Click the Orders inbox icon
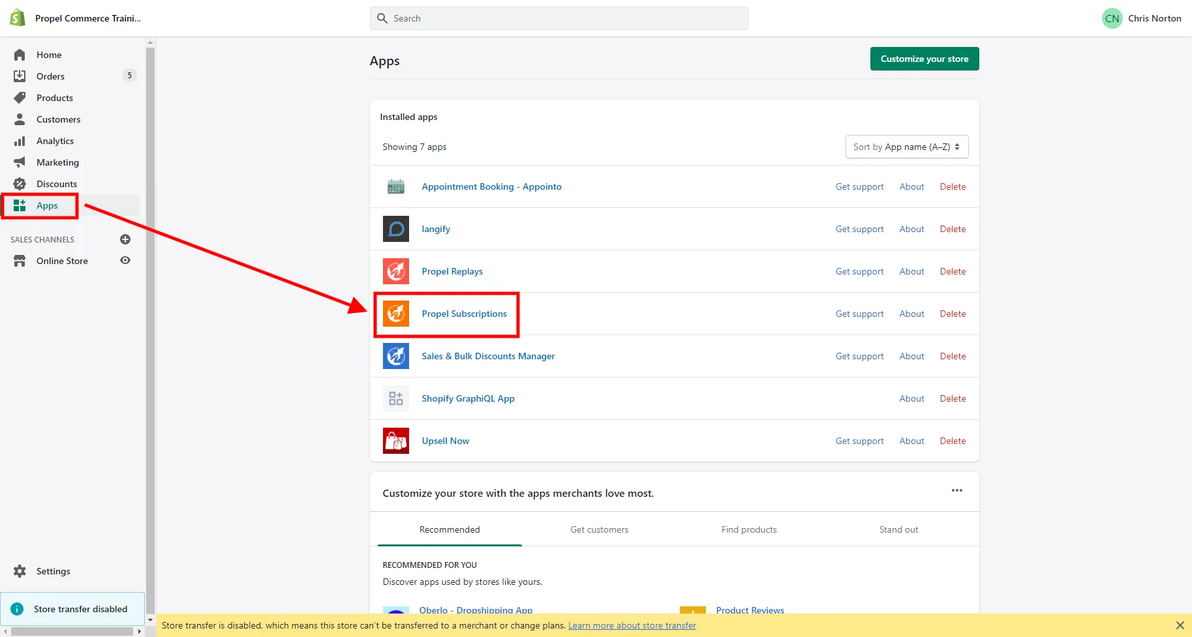The image size is (1192, 637). coord(20,76)
